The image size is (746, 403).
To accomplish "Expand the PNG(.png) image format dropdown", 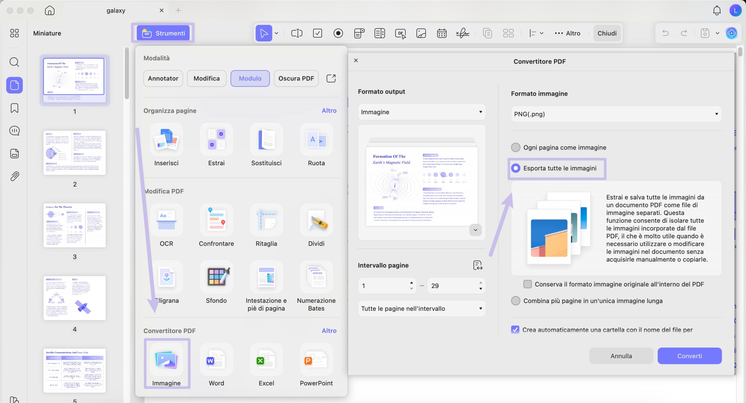I will pyautogui.click(x=616, y=114).
